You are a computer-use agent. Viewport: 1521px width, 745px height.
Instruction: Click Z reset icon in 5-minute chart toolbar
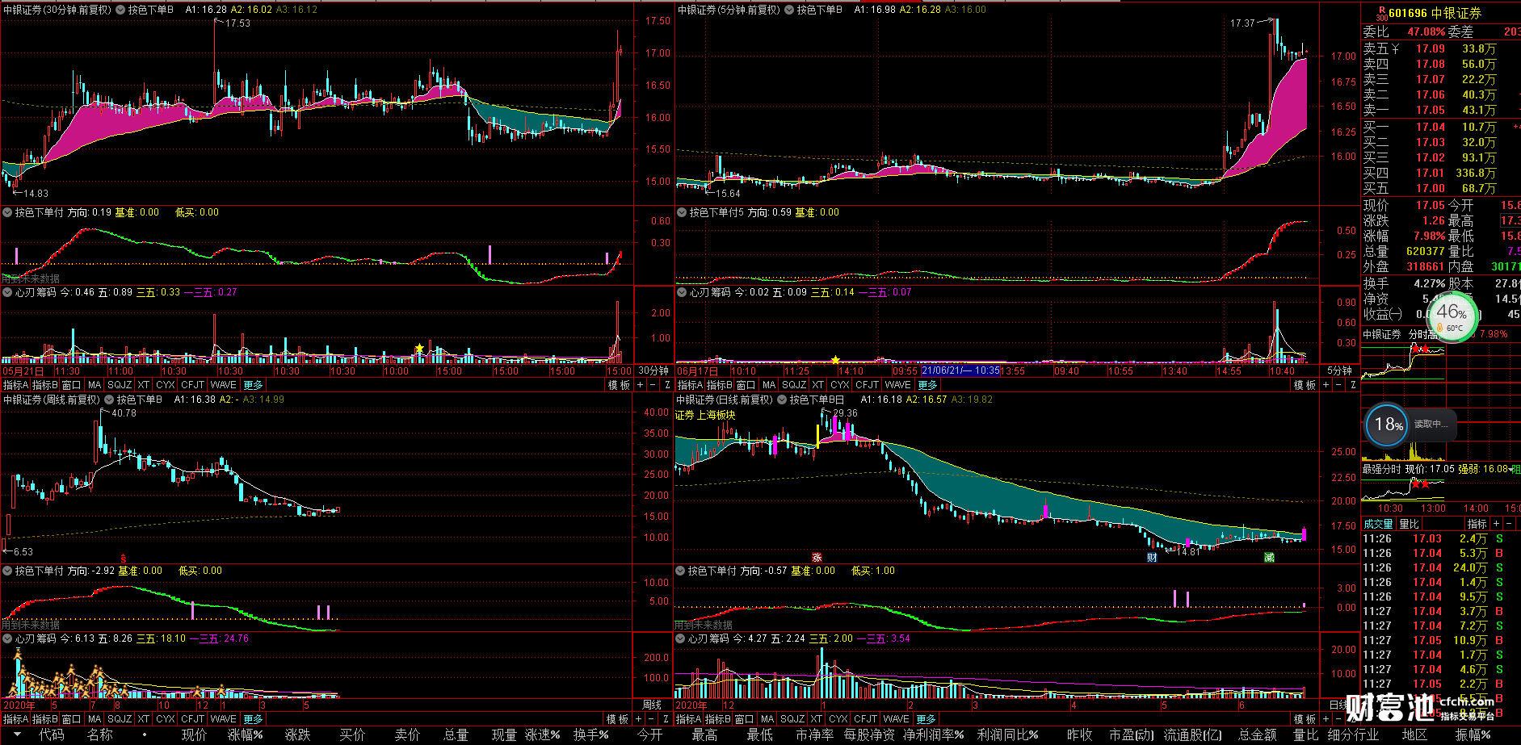[1352, 385]
